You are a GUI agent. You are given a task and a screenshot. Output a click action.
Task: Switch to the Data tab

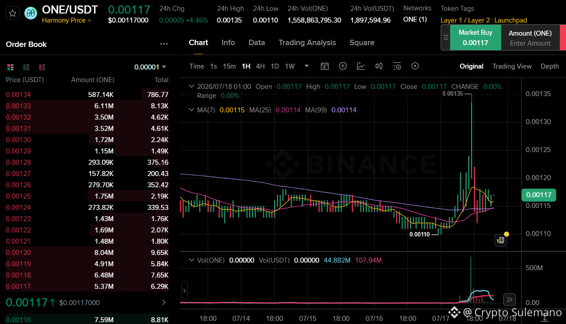[257, 42]
